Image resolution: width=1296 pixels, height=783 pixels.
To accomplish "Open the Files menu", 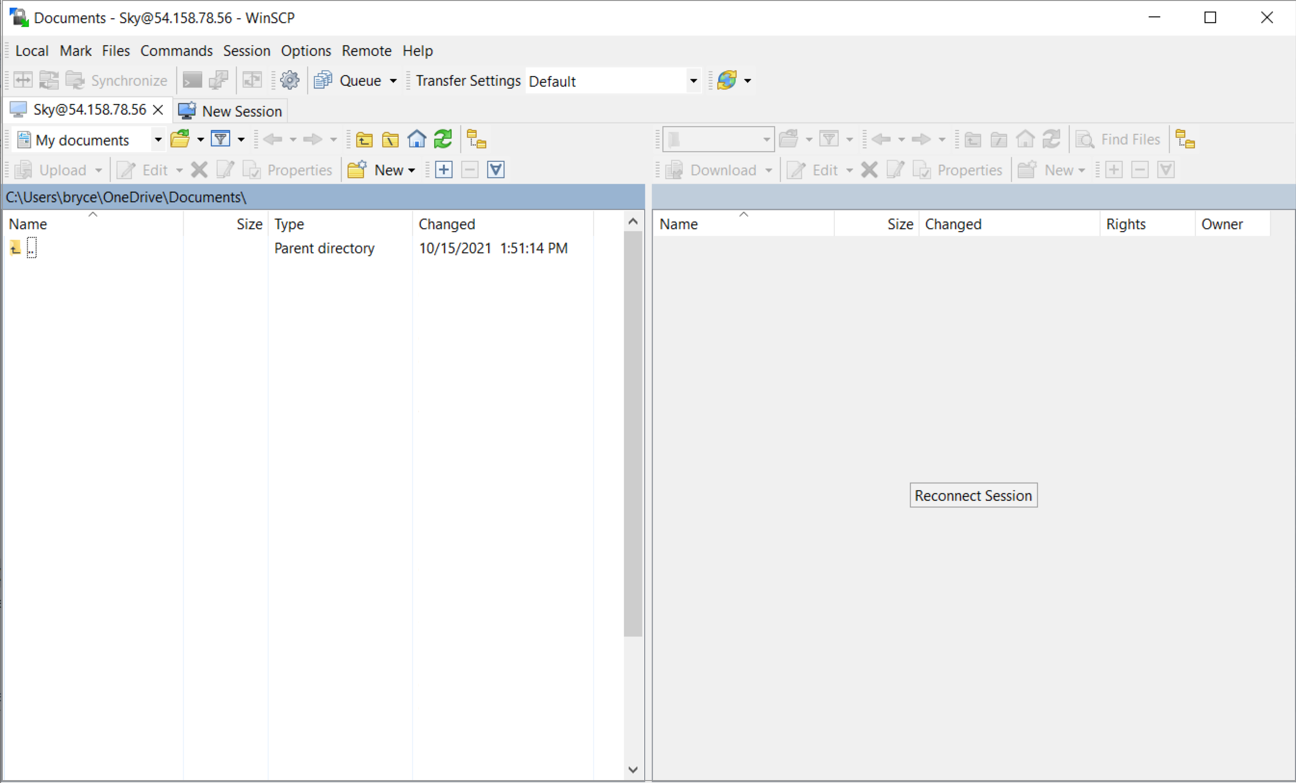I will click(x=116, y=51).
